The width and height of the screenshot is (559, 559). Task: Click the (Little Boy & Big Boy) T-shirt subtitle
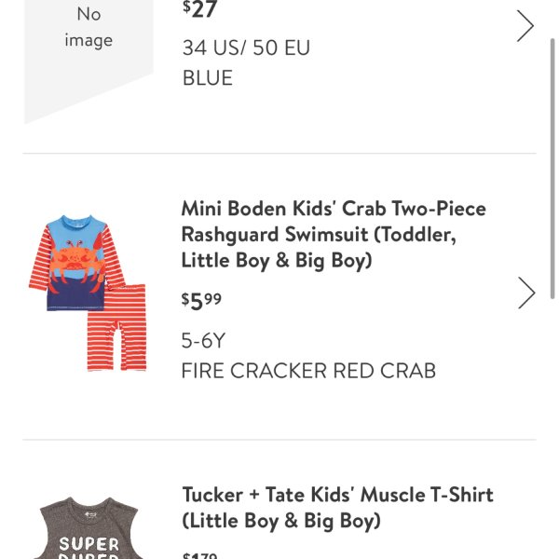click(x=281, y=521)
